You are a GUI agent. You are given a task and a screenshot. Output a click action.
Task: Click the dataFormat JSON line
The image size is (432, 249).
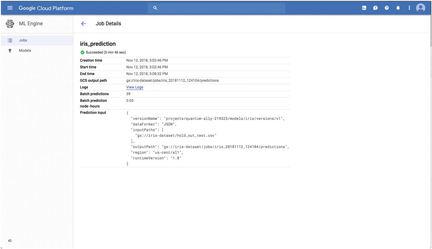pyautogui.click(x=154, y=124)
